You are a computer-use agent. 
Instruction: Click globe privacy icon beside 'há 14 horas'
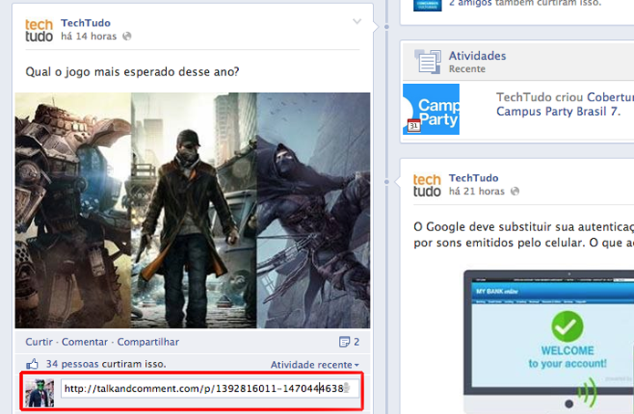point(127,36)
